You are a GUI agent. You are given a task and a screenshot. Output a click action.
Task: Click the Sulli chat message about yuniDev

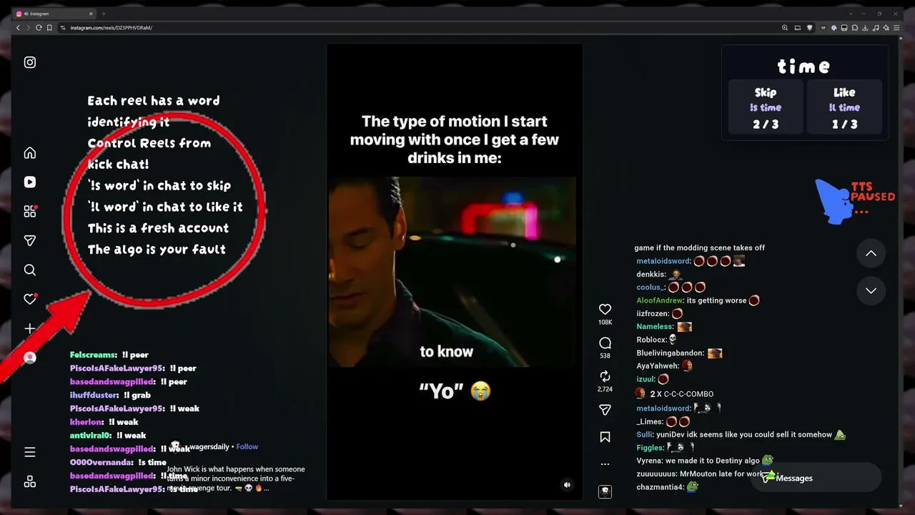click(741, 434)
